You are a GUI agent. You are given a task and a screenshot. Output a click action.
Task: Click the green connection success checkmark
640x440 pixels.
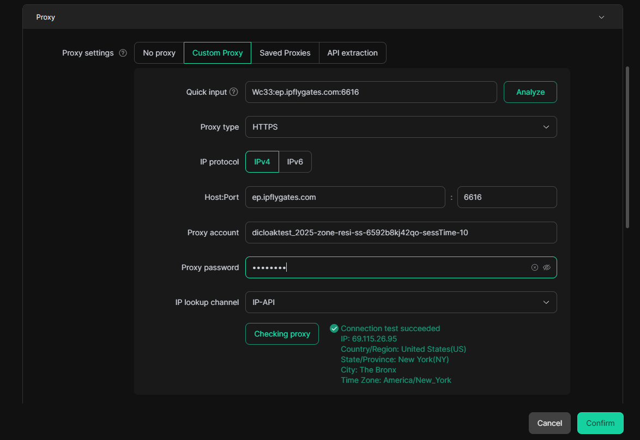(334, 328)
